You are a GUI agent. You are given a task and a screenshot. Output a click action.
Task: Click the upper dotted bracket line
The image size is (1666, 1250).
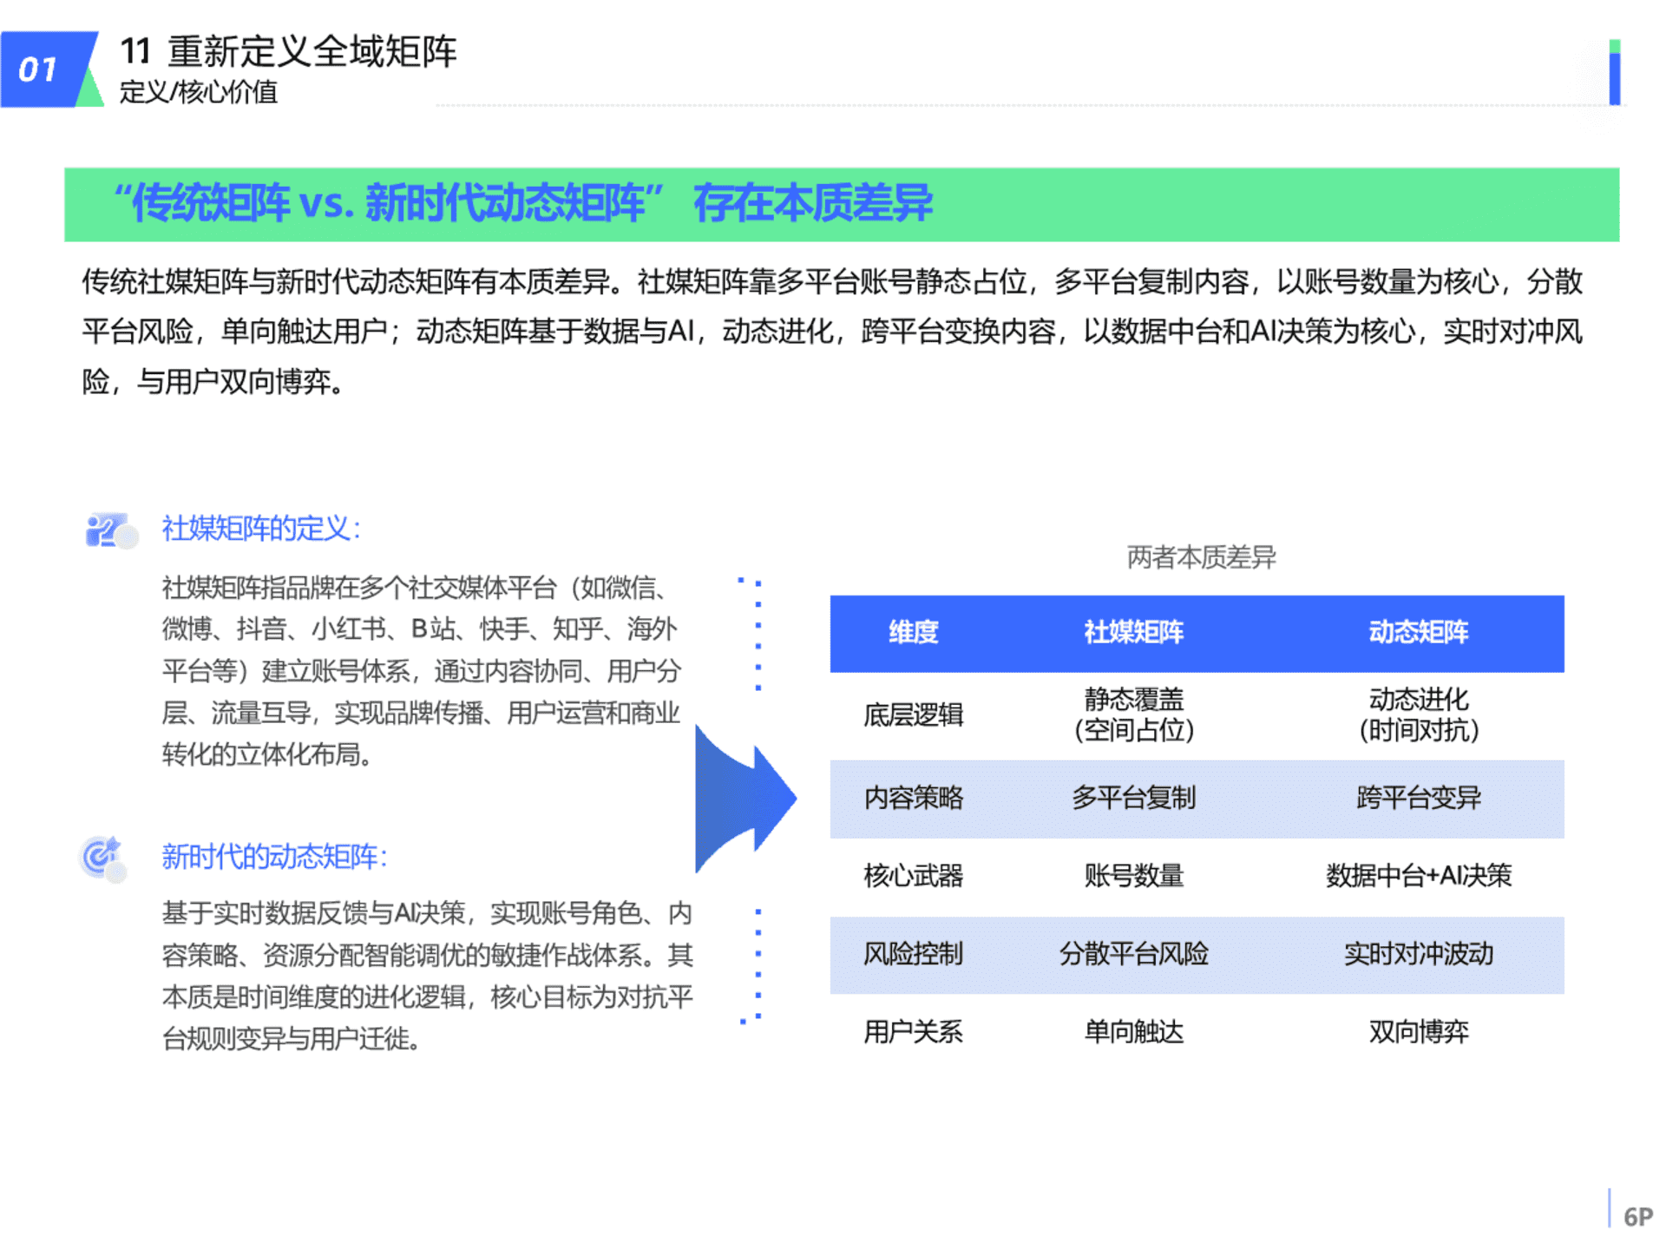758,634
